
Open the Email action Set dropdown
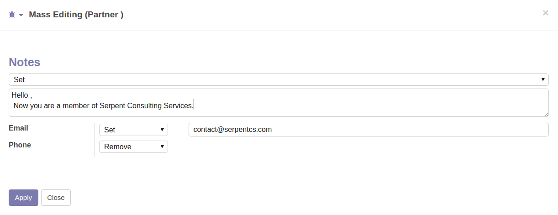click(x=133, y=130)
